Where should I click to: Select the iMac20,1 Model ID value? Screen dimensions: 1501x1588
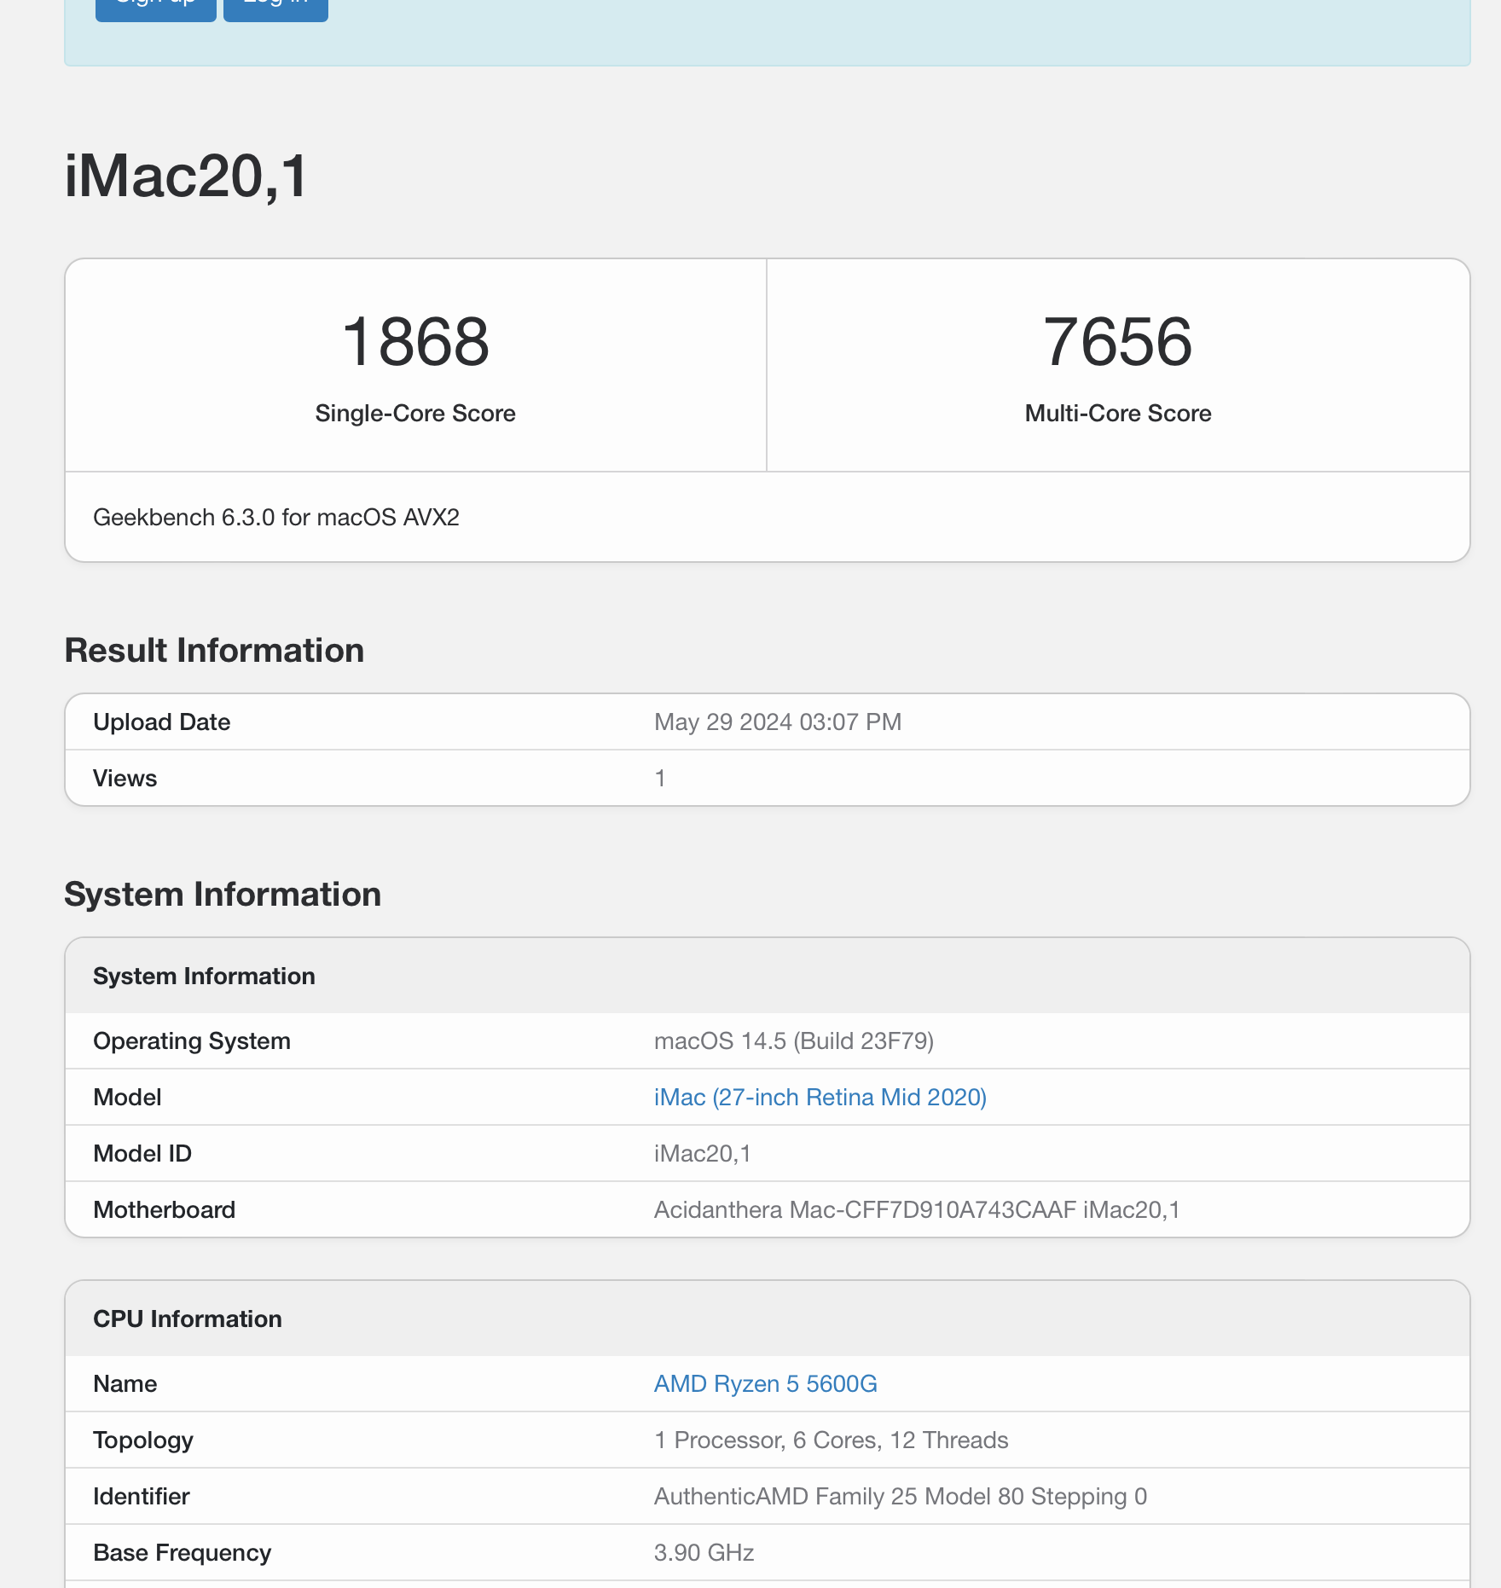coord(703,1154)
